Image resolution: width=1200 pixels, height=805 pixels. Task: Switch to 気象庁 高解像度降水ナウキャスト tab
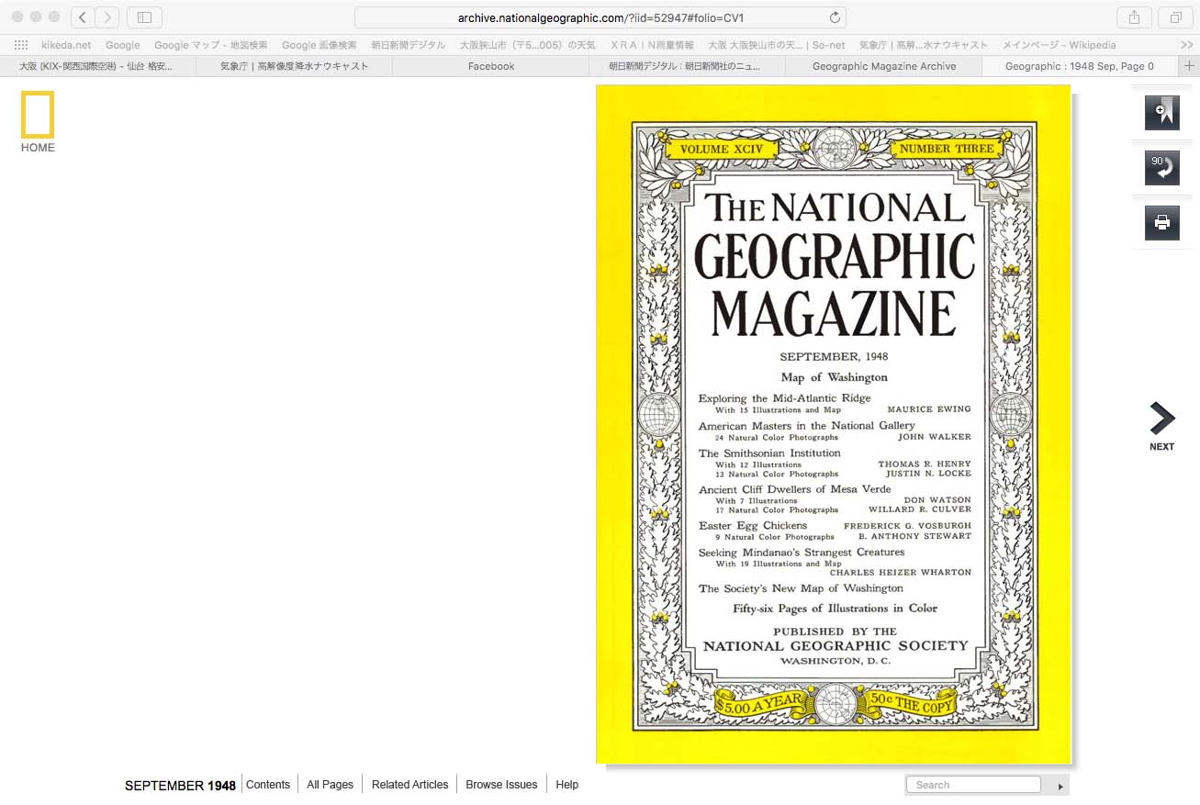294,66
